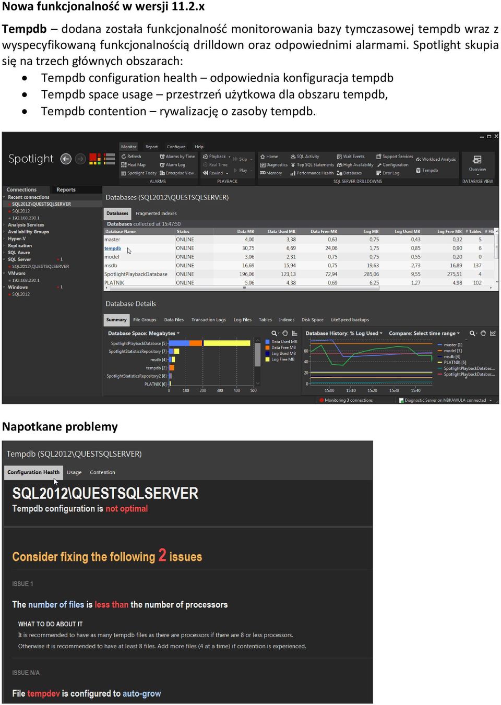Switch to Fragmented Indexes tab
Viewport: 501px width, 705px height.
156,213
